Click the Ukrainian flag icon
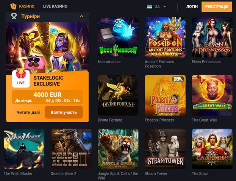The image size is (236, 181). coord(150,6)
